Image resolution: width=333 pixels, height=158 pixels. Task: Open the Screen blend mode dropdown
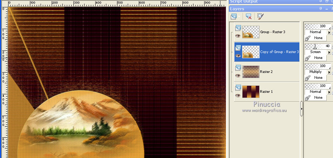click(316, 52)
